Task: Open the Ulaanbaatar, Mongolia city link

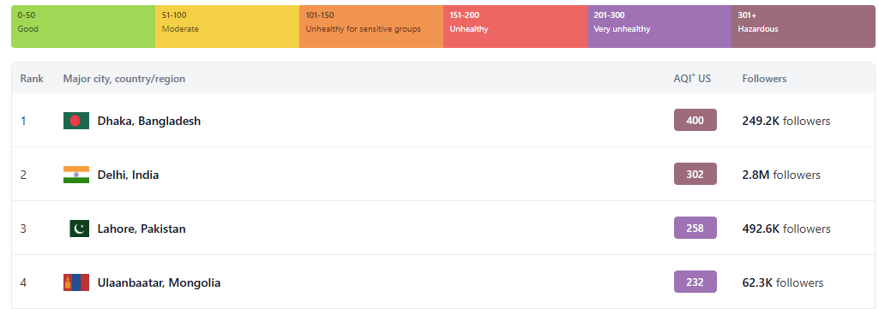Action: click(x=160, y=282)
